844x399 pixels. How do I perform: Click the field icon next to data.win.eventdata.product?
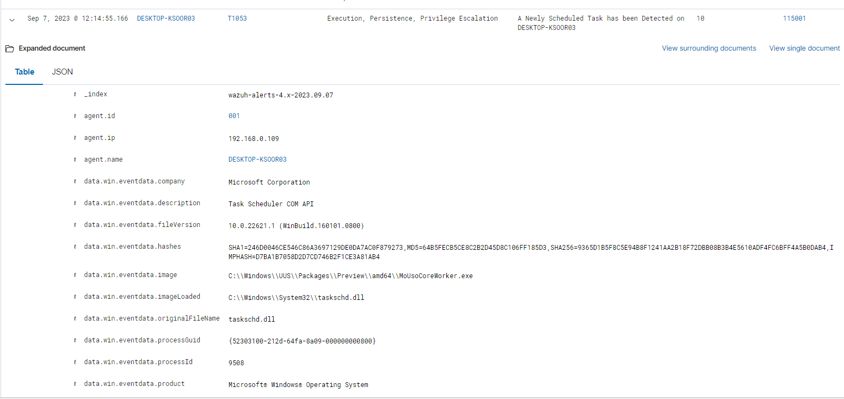tap(75, 383)
